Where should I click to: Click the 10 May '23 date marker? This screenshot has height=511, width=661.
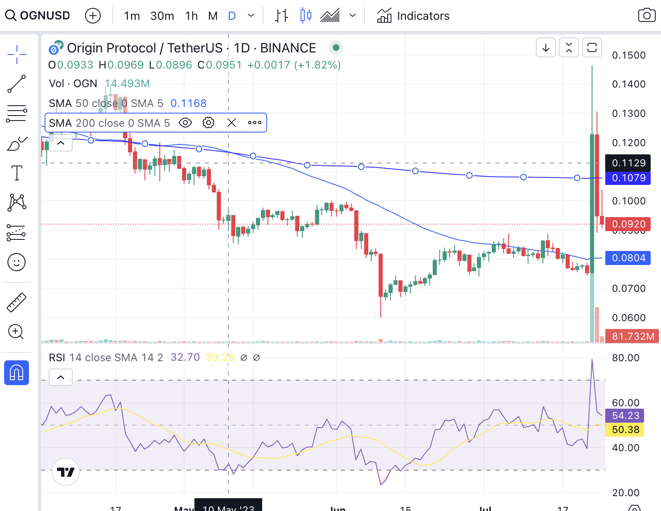click(228, 505)
